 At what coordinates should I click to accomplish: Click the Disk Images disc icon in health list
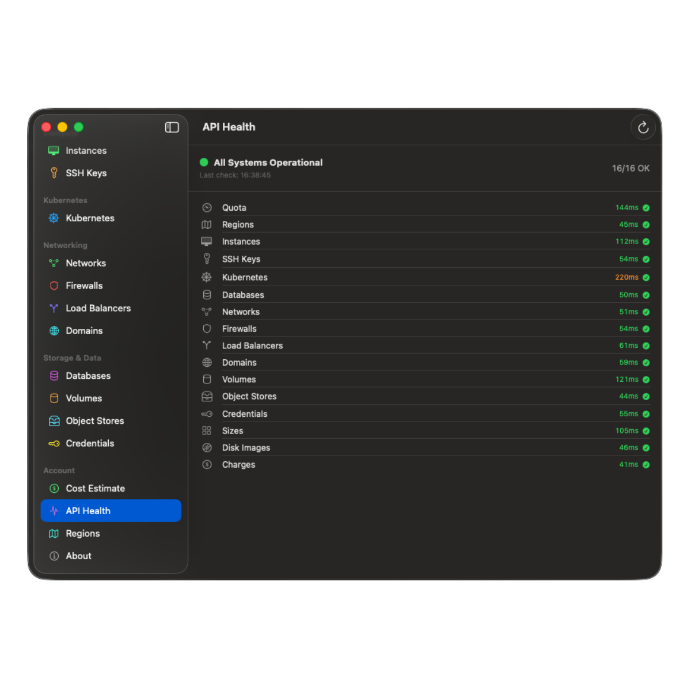(207, 447)
